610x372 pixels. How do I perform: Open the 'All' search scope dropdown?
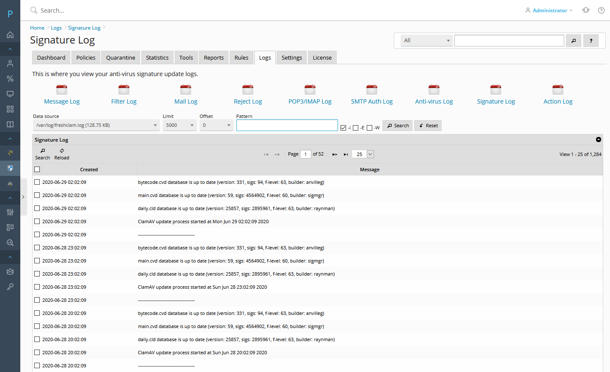tap(427, 41)
